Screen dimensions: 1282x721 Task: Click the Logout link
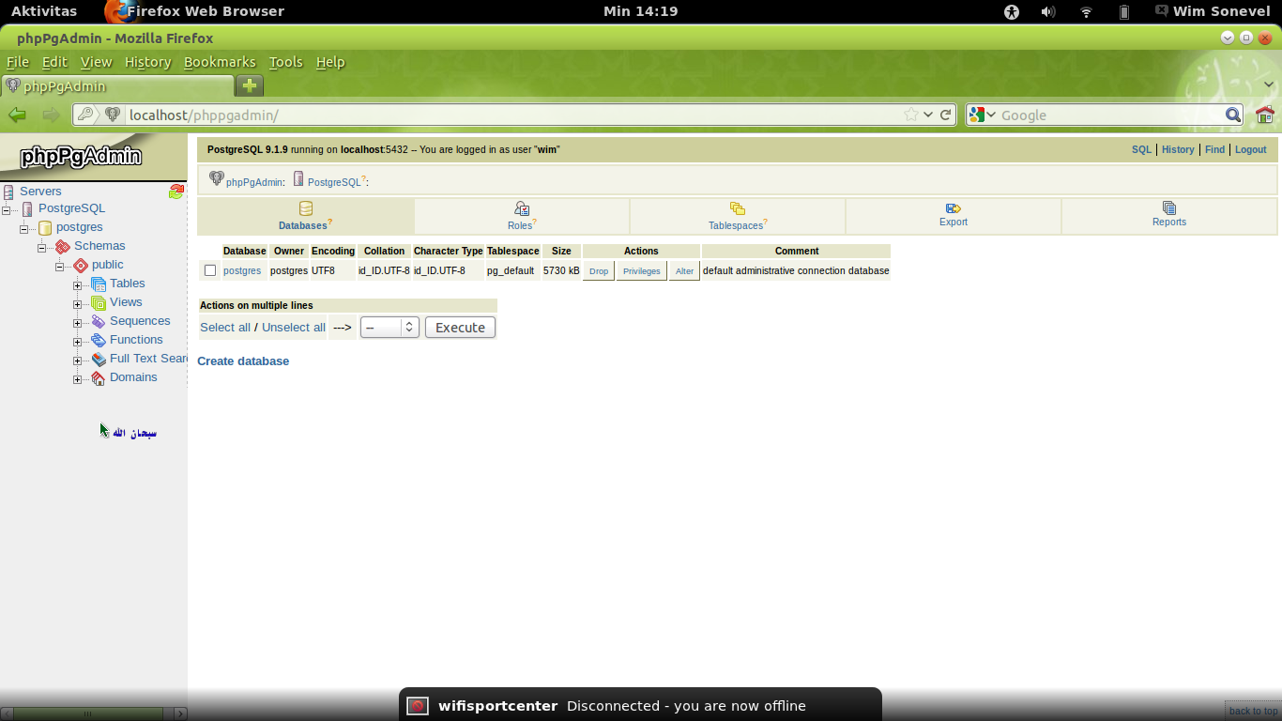click(x=1250, y=149)
